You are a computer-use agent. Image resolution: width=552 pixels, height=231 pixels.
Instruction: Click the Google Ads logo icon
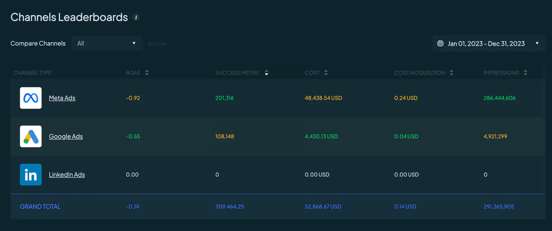(x=31, y=136)
